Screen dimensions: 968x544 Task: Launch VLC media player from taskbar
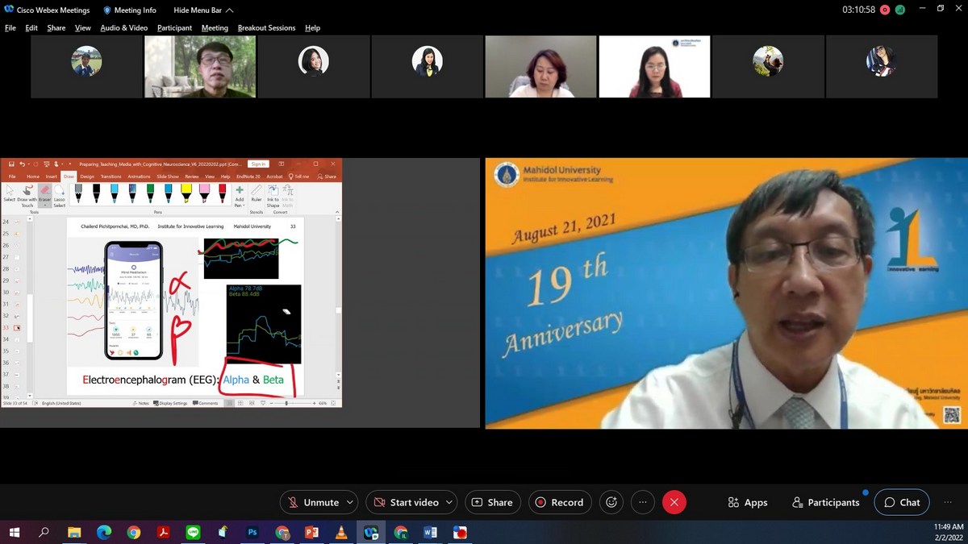tap(341, 533)
